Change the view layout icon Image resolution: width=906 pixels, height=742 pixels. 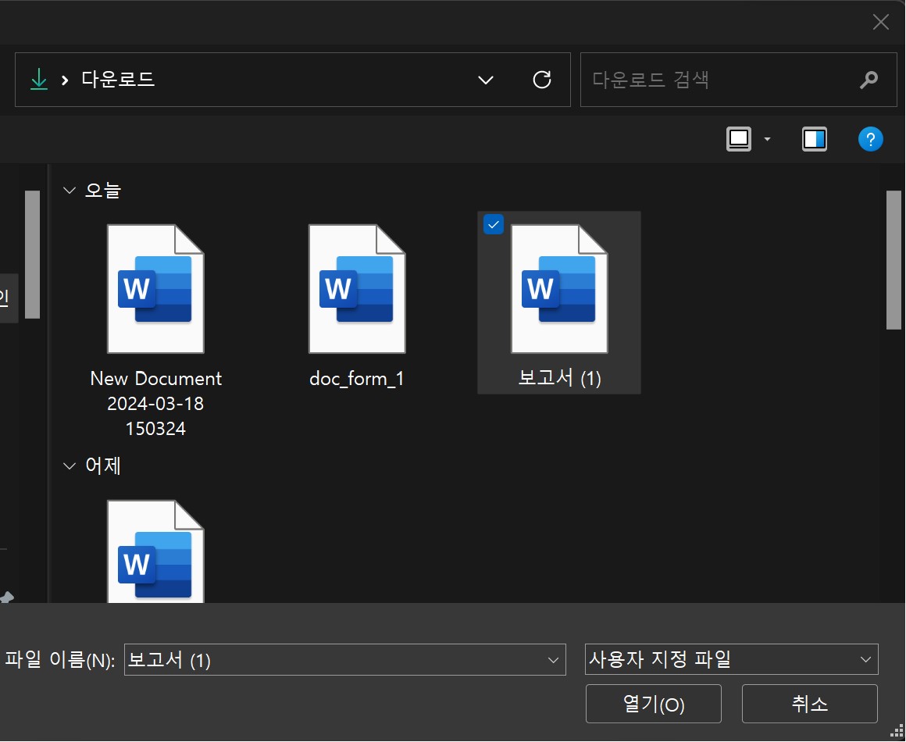[738, 139]
